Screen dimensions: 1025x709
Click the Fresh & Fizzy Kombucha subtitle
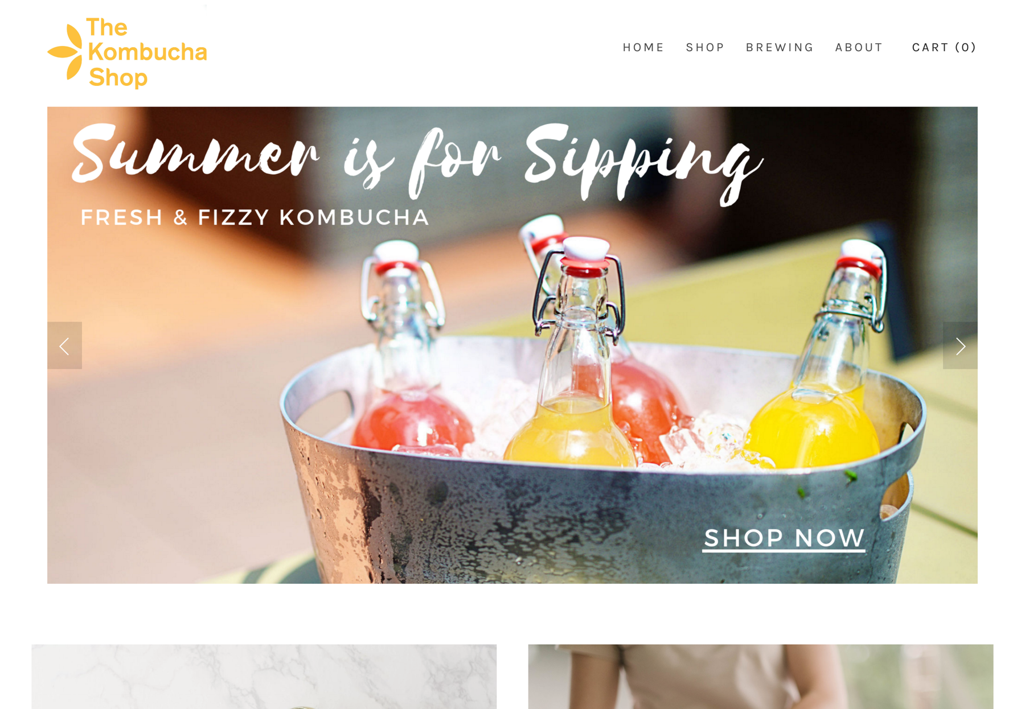click(x=255, y=217)
